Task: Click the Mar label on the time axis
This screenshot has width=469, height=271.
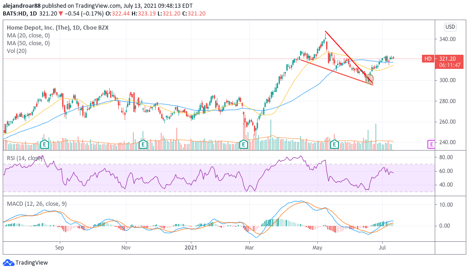Action: [x=249, y=248]
